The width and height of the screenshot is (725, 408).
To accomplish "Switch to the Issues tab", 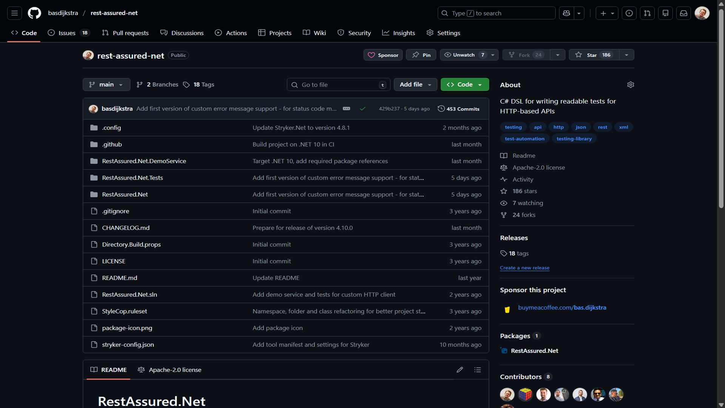I will tap(66, 33).
